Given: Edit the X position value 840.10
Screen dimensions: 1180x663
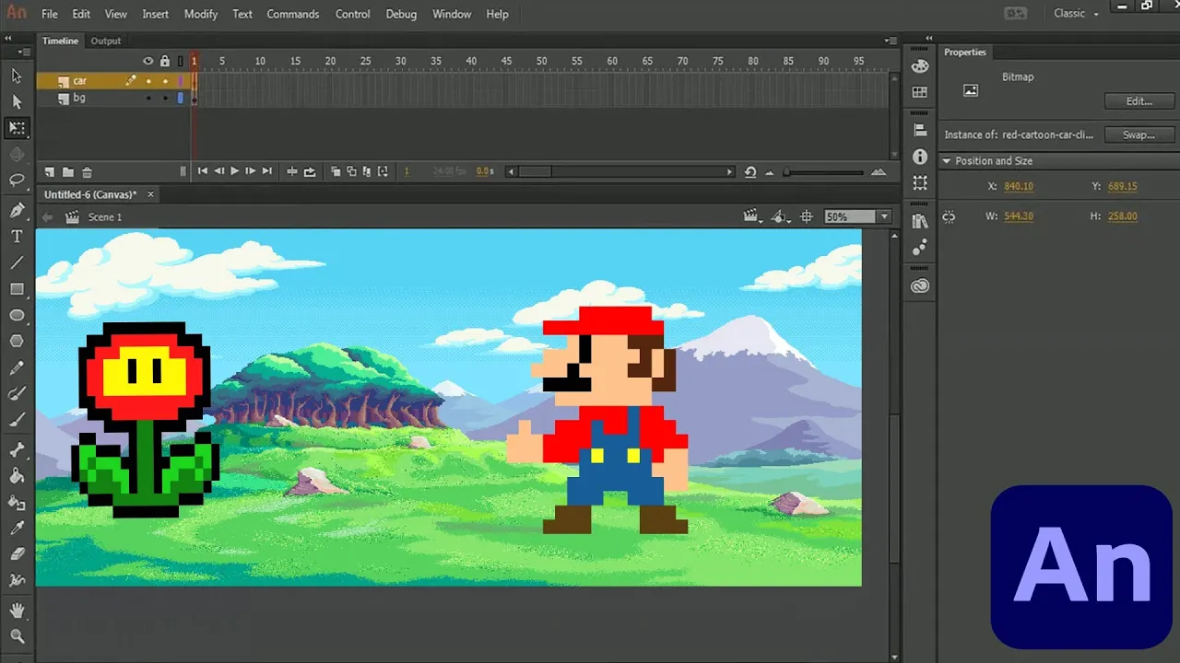Looking at the screenshot, I should (x=1019, y=186).
